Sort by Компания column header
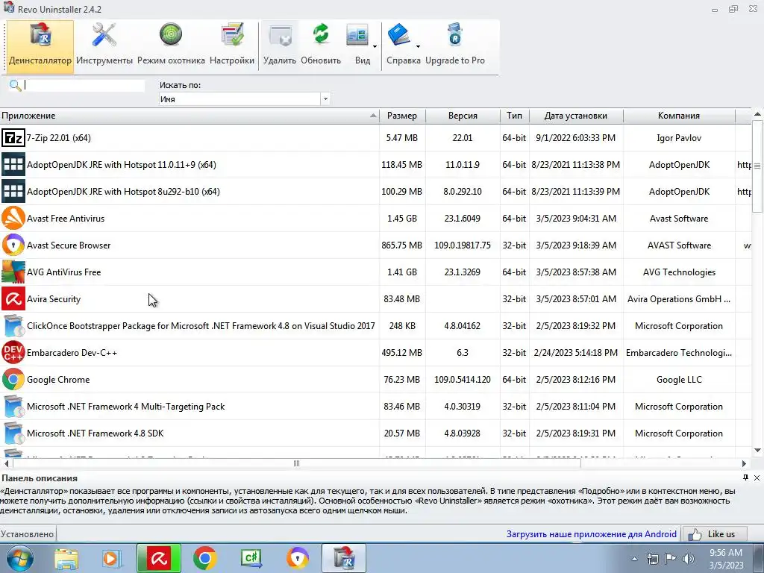 (679, 116)
